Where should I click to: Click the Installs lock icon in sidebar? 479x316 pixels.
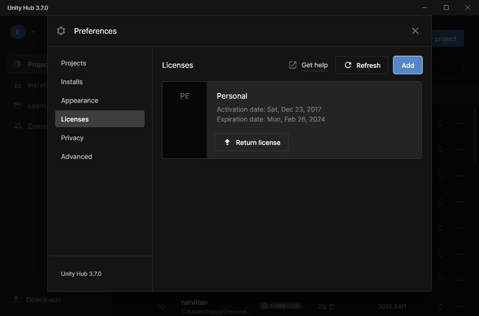pyautogui.click(x=18, y=85)
